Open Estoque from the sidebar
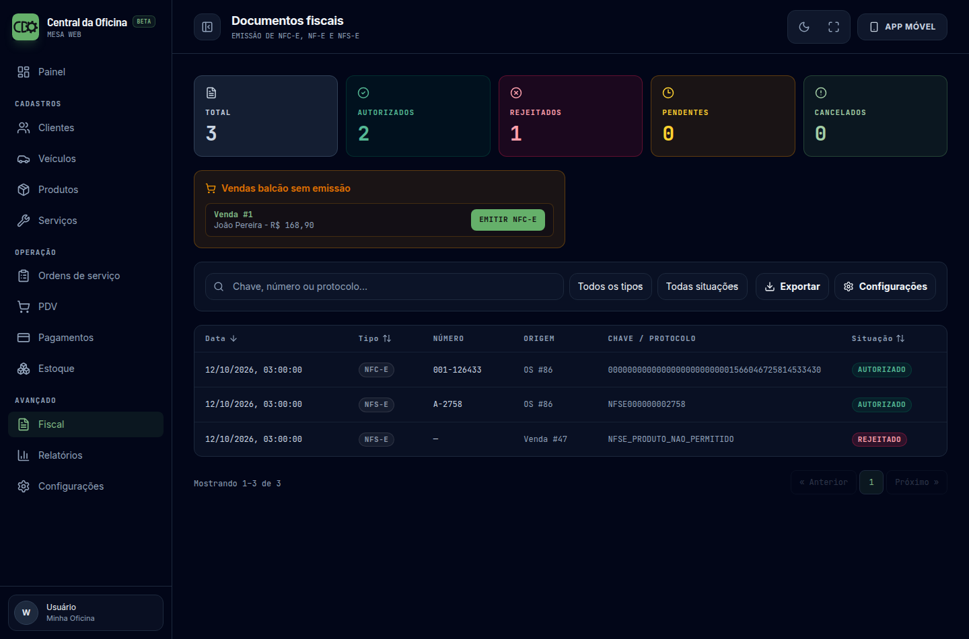969x639 pixels. (85, 369)
